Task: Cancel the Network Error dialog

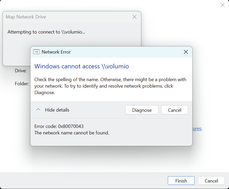Action: (x=175, y=110)
